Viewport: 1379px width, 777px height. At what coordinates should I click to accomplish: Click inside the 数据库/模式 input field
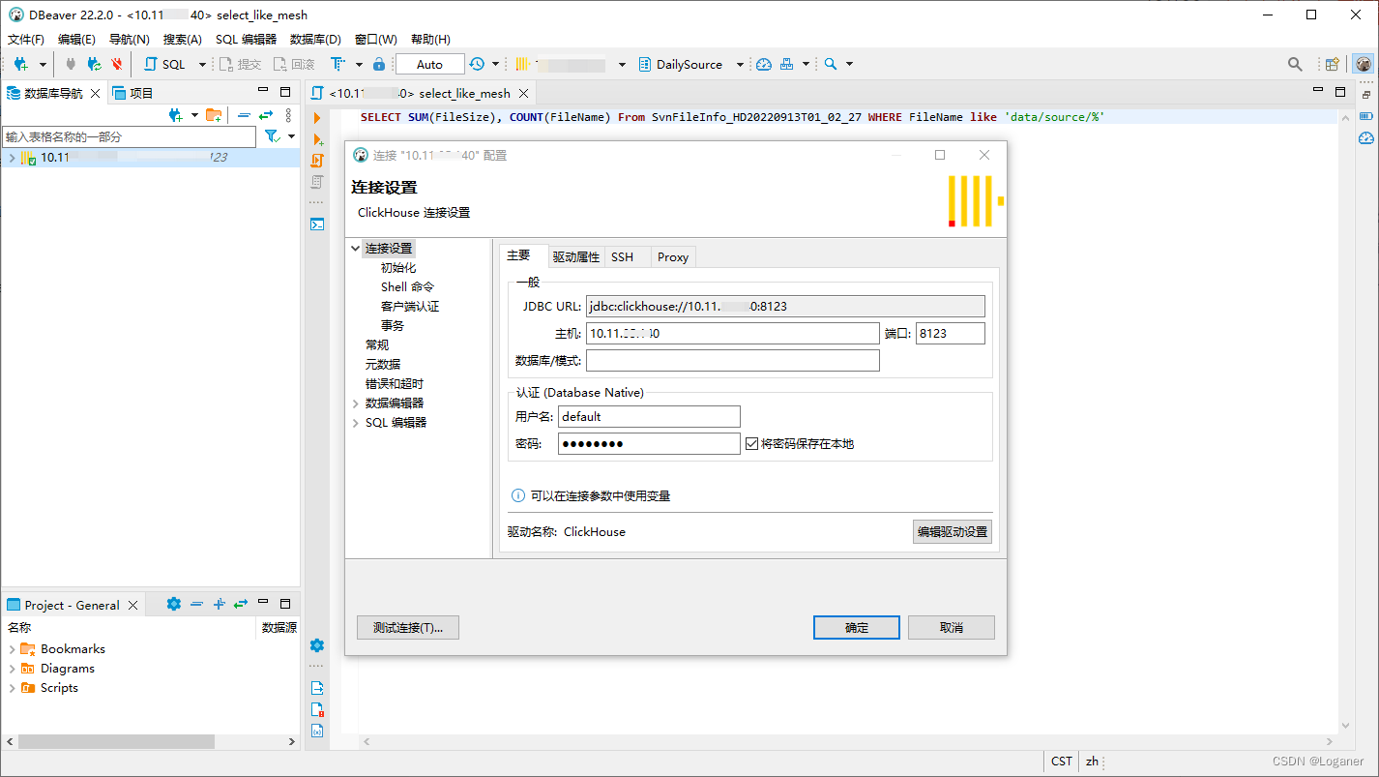coord(732,360)
